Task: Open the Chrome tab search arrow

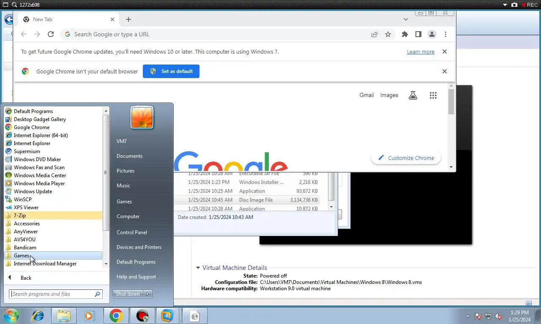Action: (406, 19)
